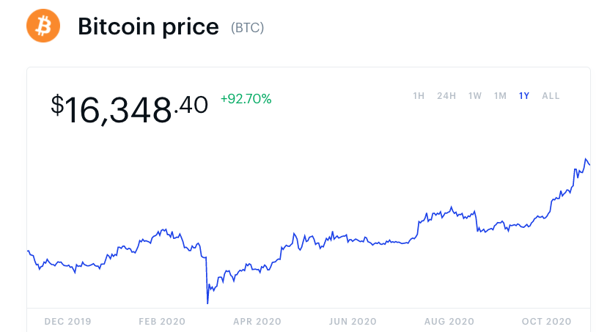Click the chart line's leftmost starting point
Image resolution: width=596 pixels, height=332 pixels.
tap(28, 251)
